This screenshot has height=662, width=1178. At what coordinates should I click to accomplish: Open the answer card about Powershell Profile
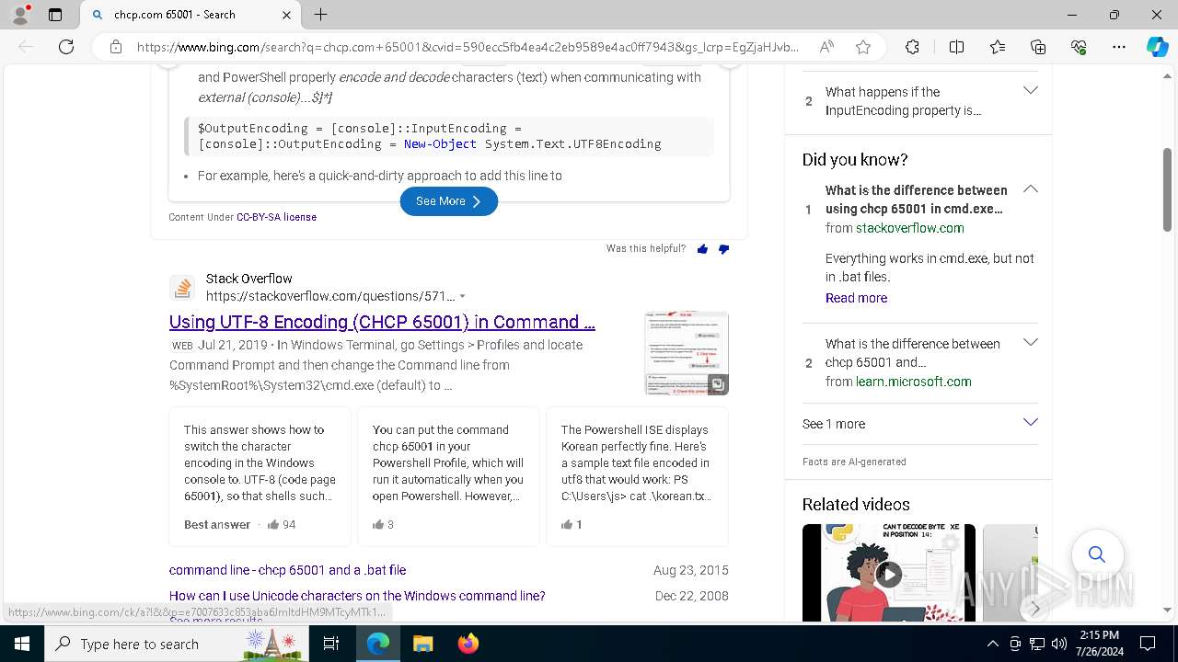(448, 477)
